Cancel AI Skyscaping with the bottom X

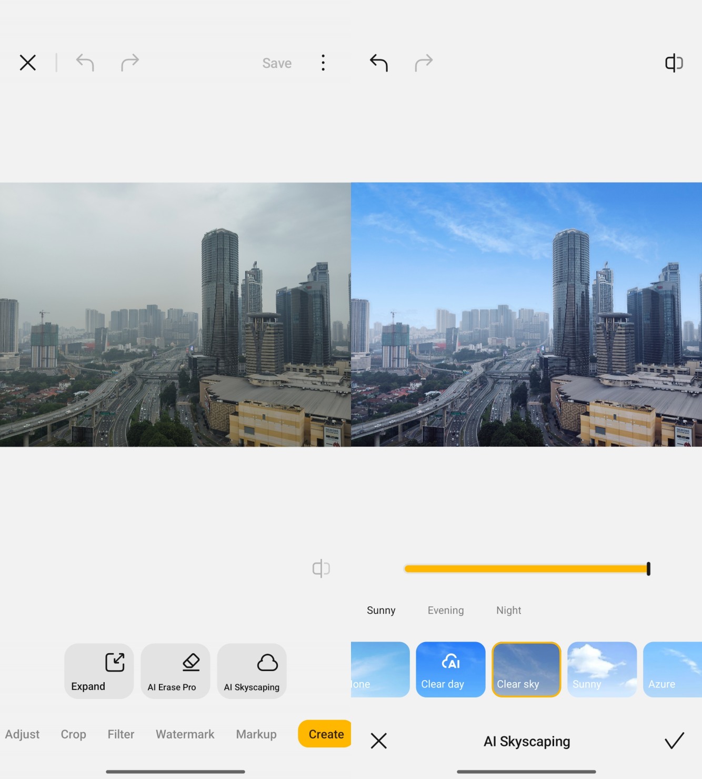point(378,741)
